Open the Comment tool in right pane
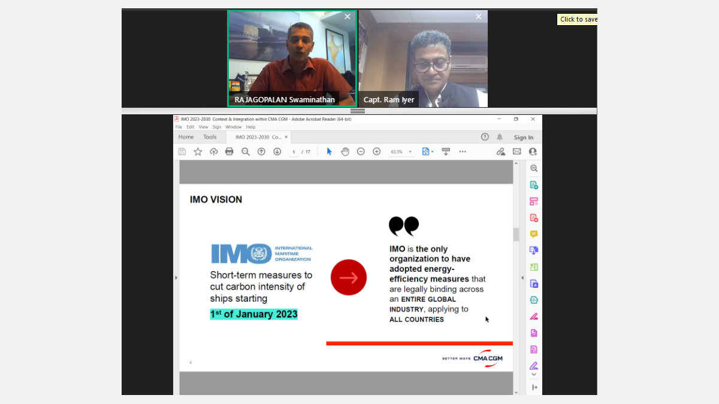Image resolution: width=719 pixels, height=404 pixels. pyautogui.click(x=533, y=234)
